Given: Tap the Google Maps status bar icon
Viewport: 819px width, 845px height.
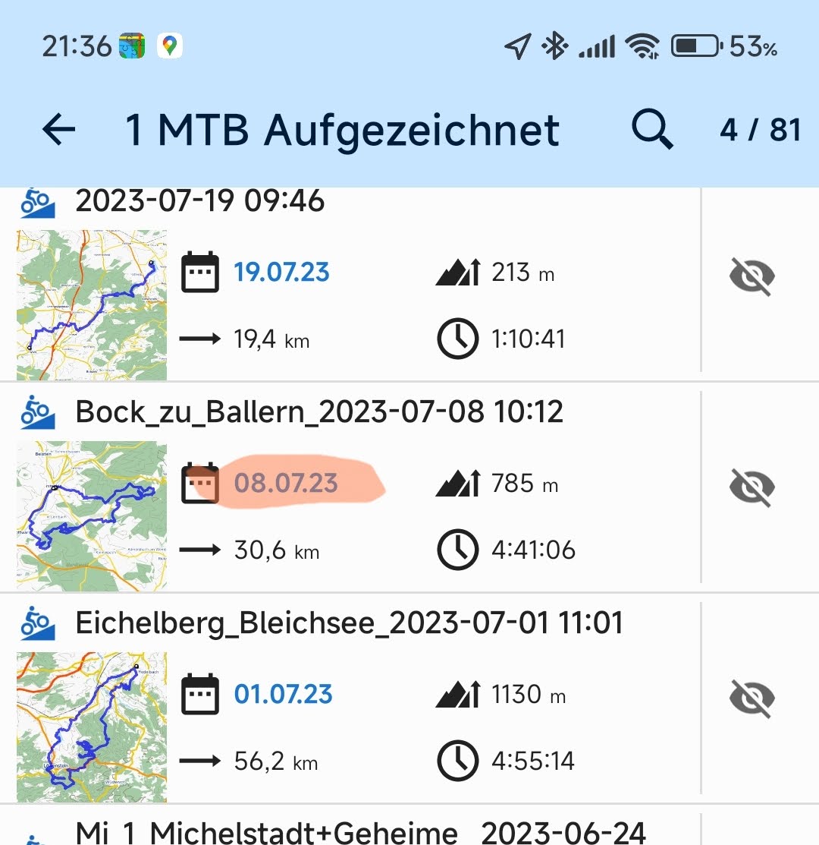Looking at the screenshot, I should click(169, 46).
